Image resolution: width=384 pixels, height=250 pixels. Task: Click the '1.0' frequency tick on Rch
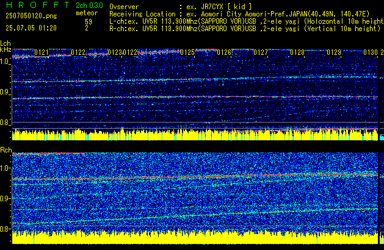(5, 168)
